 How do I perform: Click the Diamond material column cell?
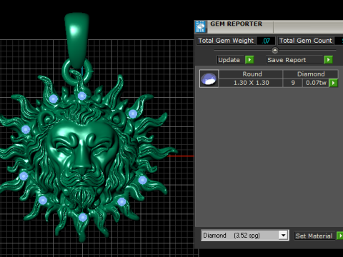[311, 74]
